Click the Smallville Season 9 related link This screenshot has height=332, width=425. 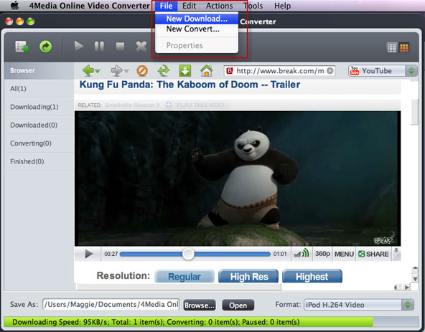tap(132, 105)
